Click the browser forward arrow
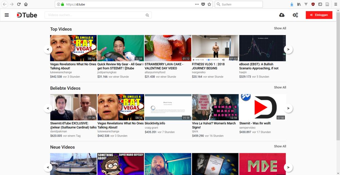 [x=12, y=4]
